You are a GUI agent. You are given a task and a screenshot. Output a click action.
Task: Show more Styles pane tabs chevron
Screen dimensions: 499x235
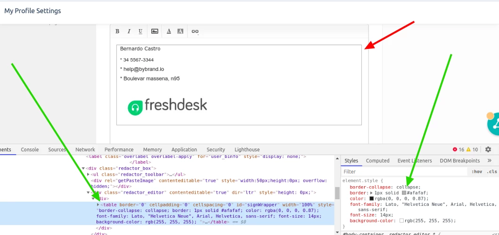point(490,161)
